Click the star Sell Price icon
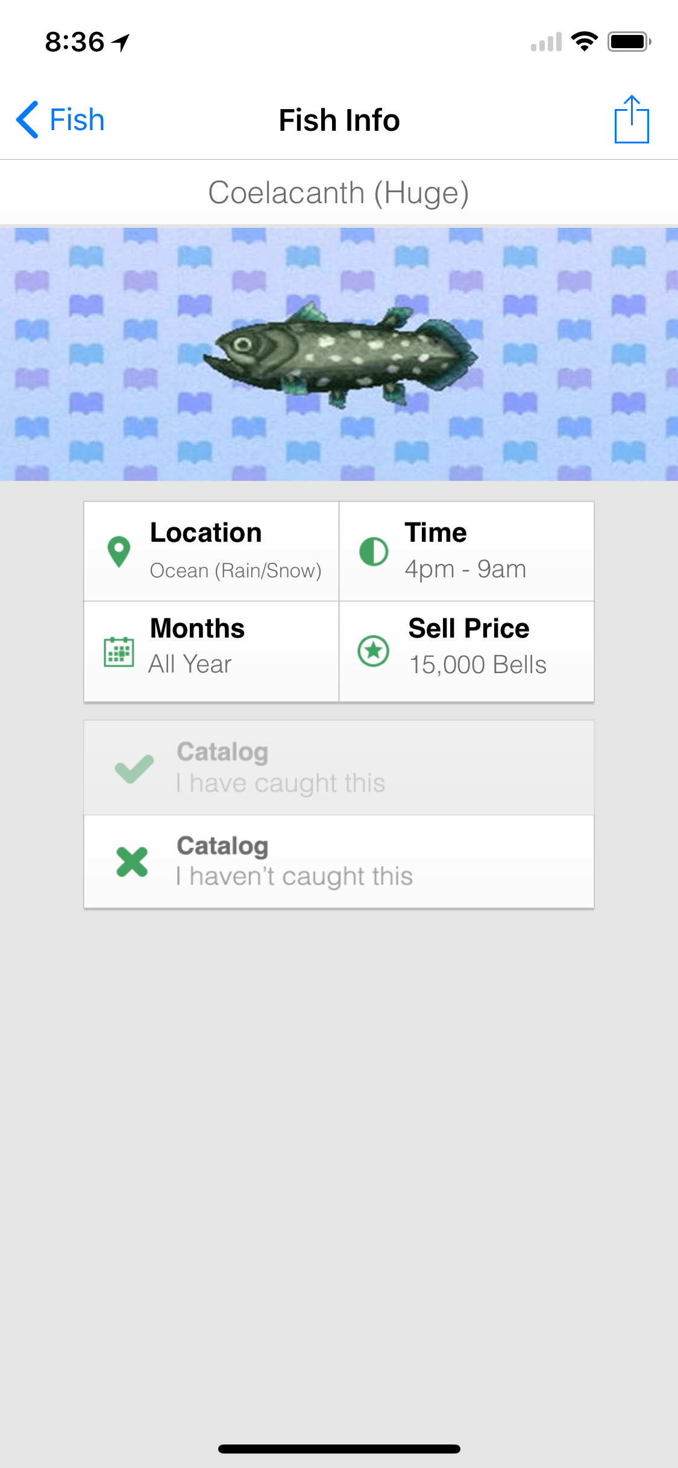 point(374,651)
